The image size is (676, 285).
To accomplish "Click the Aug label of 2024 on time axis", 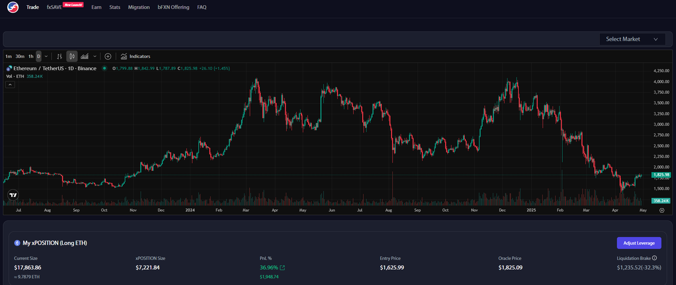I will tap(389, 210).
